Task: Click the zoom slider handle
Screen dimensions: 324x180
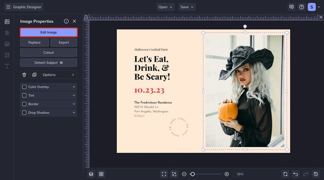Action: [193, 174]
